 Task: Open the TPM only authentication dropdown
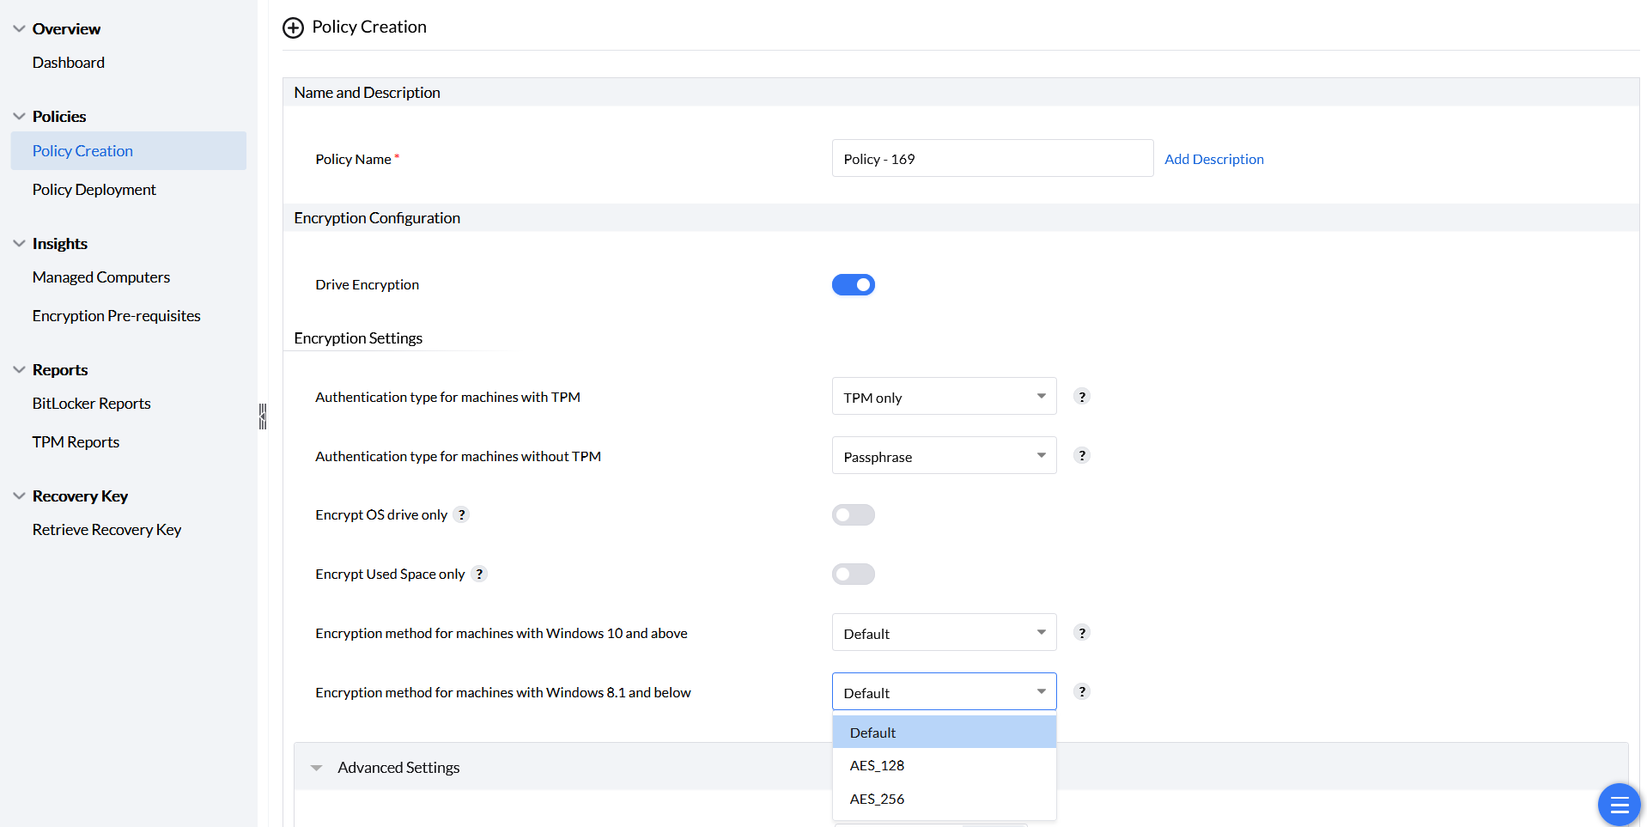944,397
